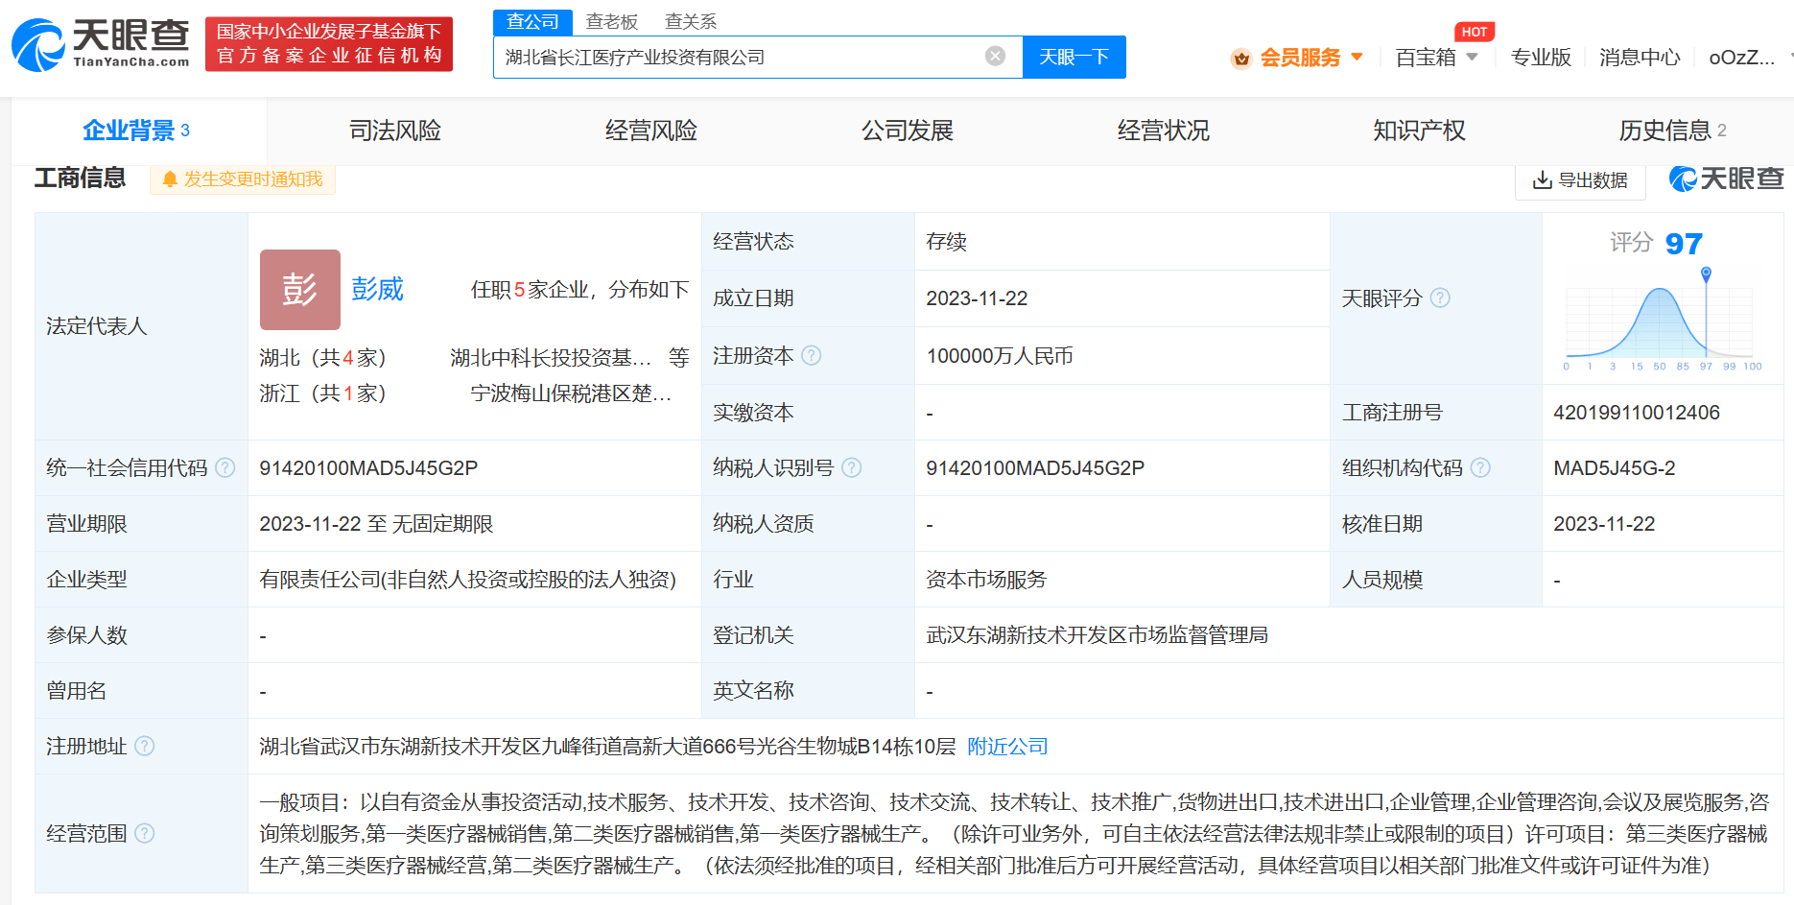The height and width of the screenshot is (905, 1794).
Task: Clear the search box text
Action: click(995, 57)
